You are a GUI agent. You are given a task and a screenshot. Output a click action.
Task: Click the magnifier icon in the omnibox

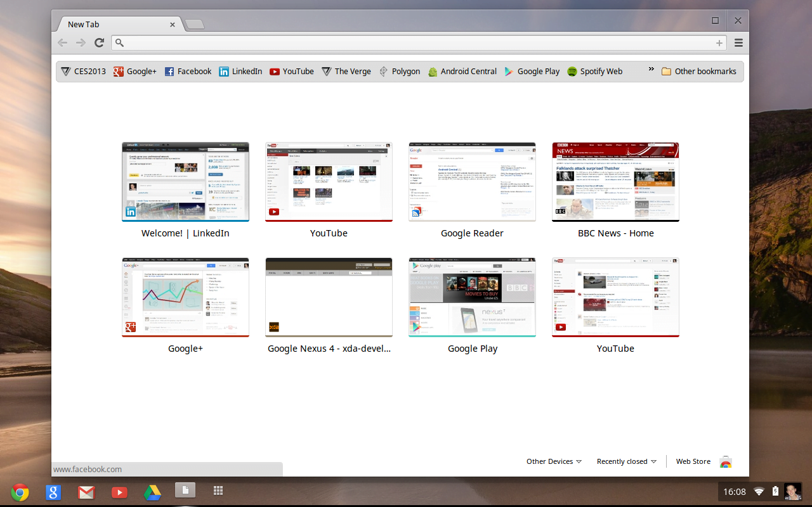[119, 43]
